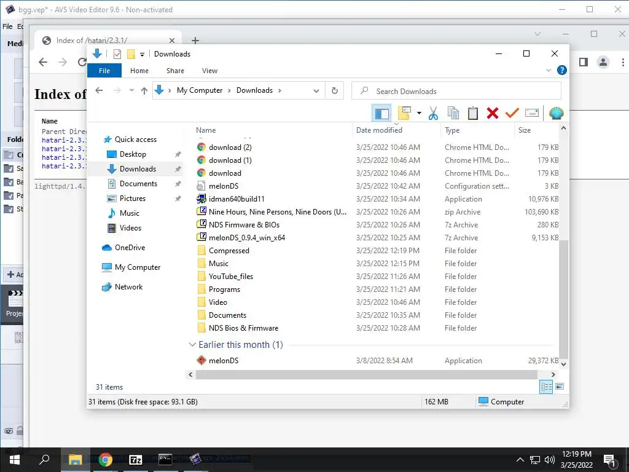Image resolution: width=629 pixels, height=472 pixels.
Task: Select the melonDS_0.9.4_win_x64 archive
Action: coord(247,238)
